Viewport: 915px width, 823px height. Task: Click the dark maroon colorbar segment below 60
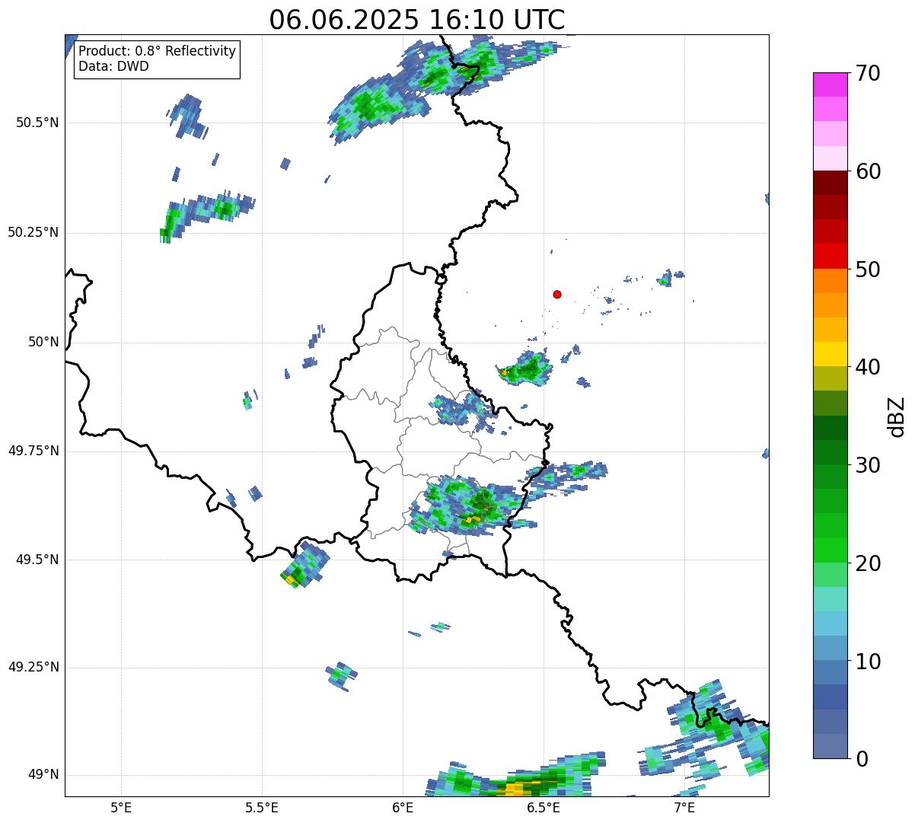(x=831, y=183)
